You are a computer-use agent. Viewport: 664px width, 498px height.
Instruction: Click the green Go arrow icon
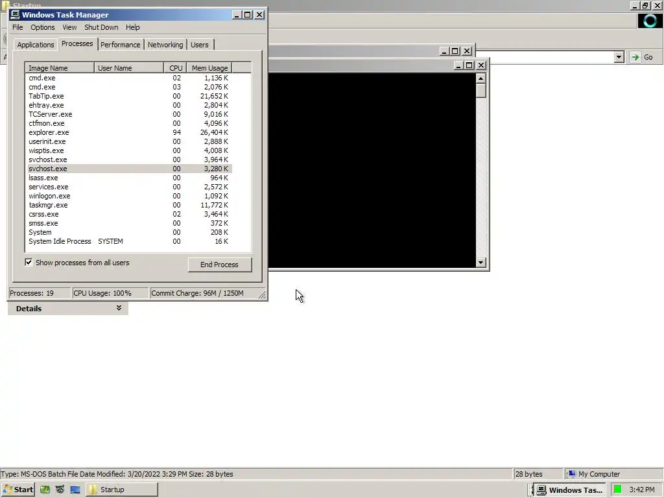[635, 57]
